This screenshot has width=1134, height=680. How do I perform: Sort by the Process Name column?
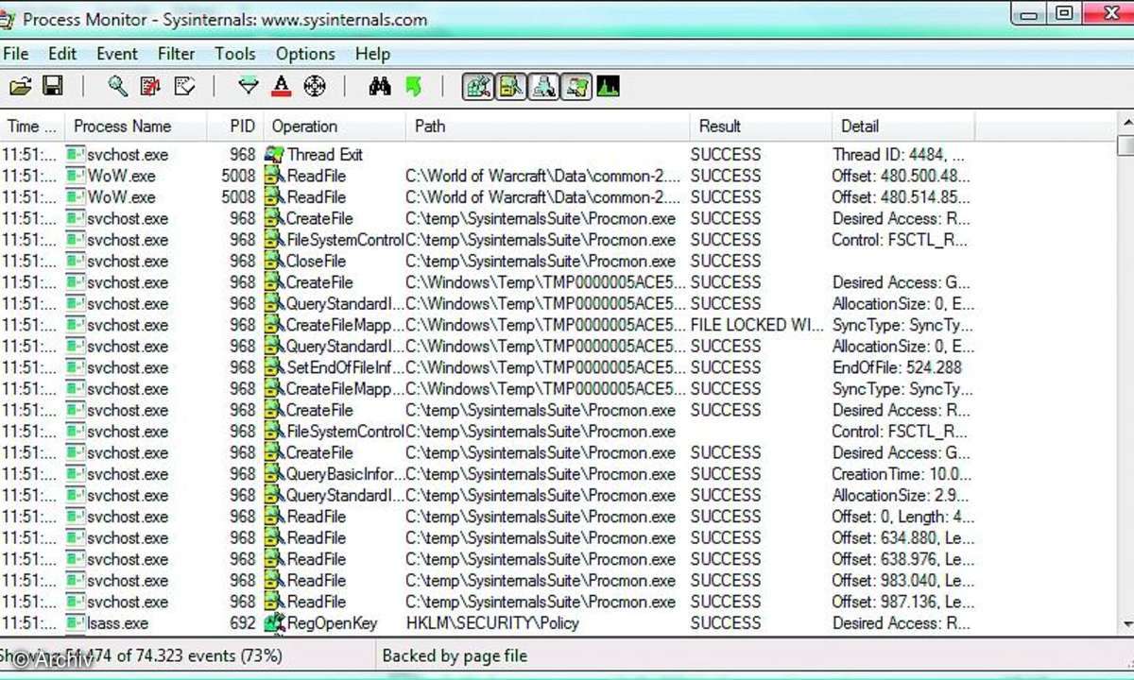point(124,126)
